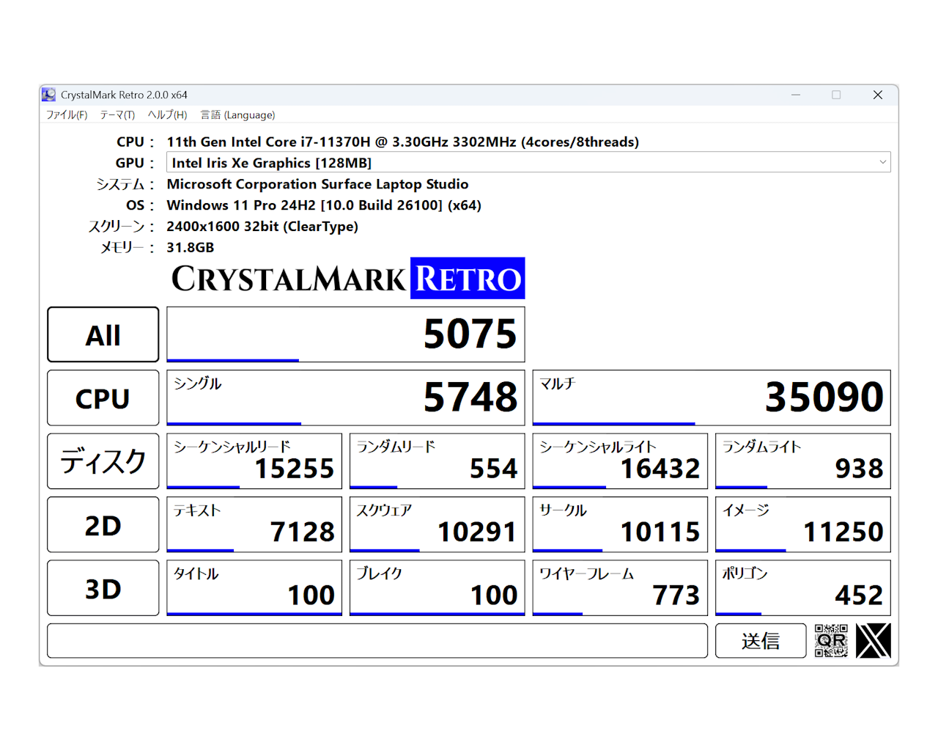The height and width of the screenshot is (751, 938).
Task: Click the GPU dropdown chevron arrow
Action: point(882,162)
